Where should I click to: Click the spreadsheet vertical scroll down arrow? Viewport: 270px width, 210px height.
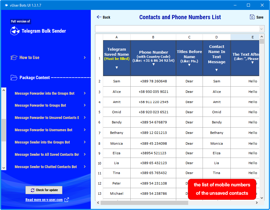tap(262, 198)
